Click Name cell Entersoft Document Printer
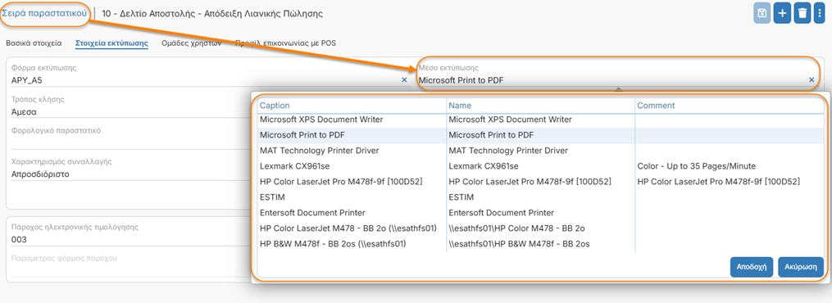The image size is (832, 303). (x=502, y=213)
